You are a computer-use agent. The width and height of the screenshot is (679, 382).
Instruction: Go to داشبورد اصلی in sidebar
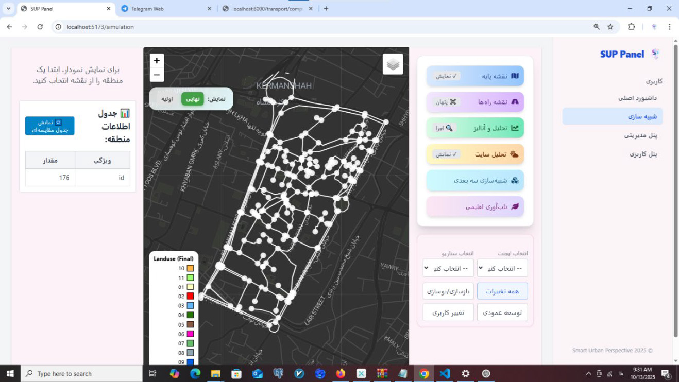(x=638, y=98)
